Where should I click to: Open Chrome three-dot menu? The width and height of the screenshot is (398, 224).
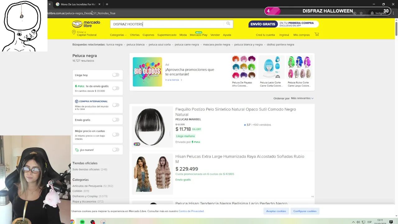[393, 13]
